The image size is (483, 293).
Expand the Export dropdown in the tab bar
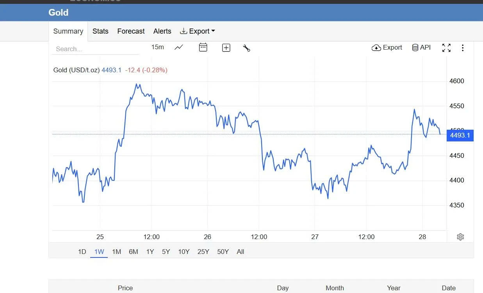(197, 31)
